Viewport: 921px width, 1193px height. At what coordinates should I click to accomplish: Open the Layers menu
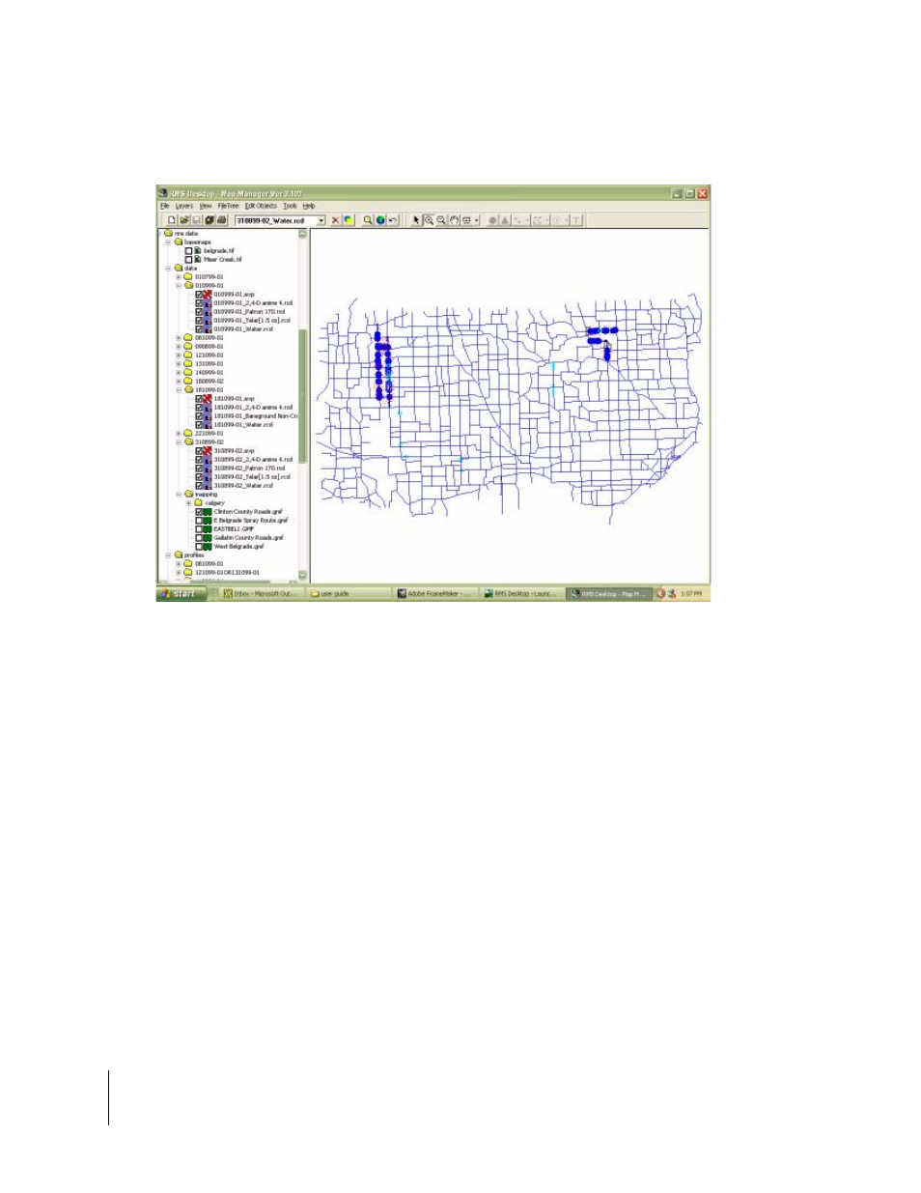click(x=183, y=206)
